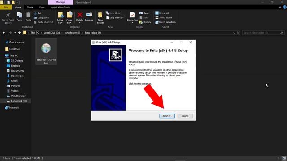The width and height of the screenshot is (287, 161).
Task: Click Paste shortcut in ribbon
Action: 43,22
